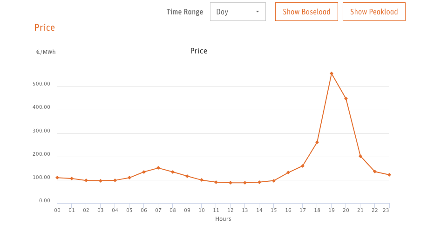Select the data point at hour 05
The image size is (427, 225).
[129, 178]
